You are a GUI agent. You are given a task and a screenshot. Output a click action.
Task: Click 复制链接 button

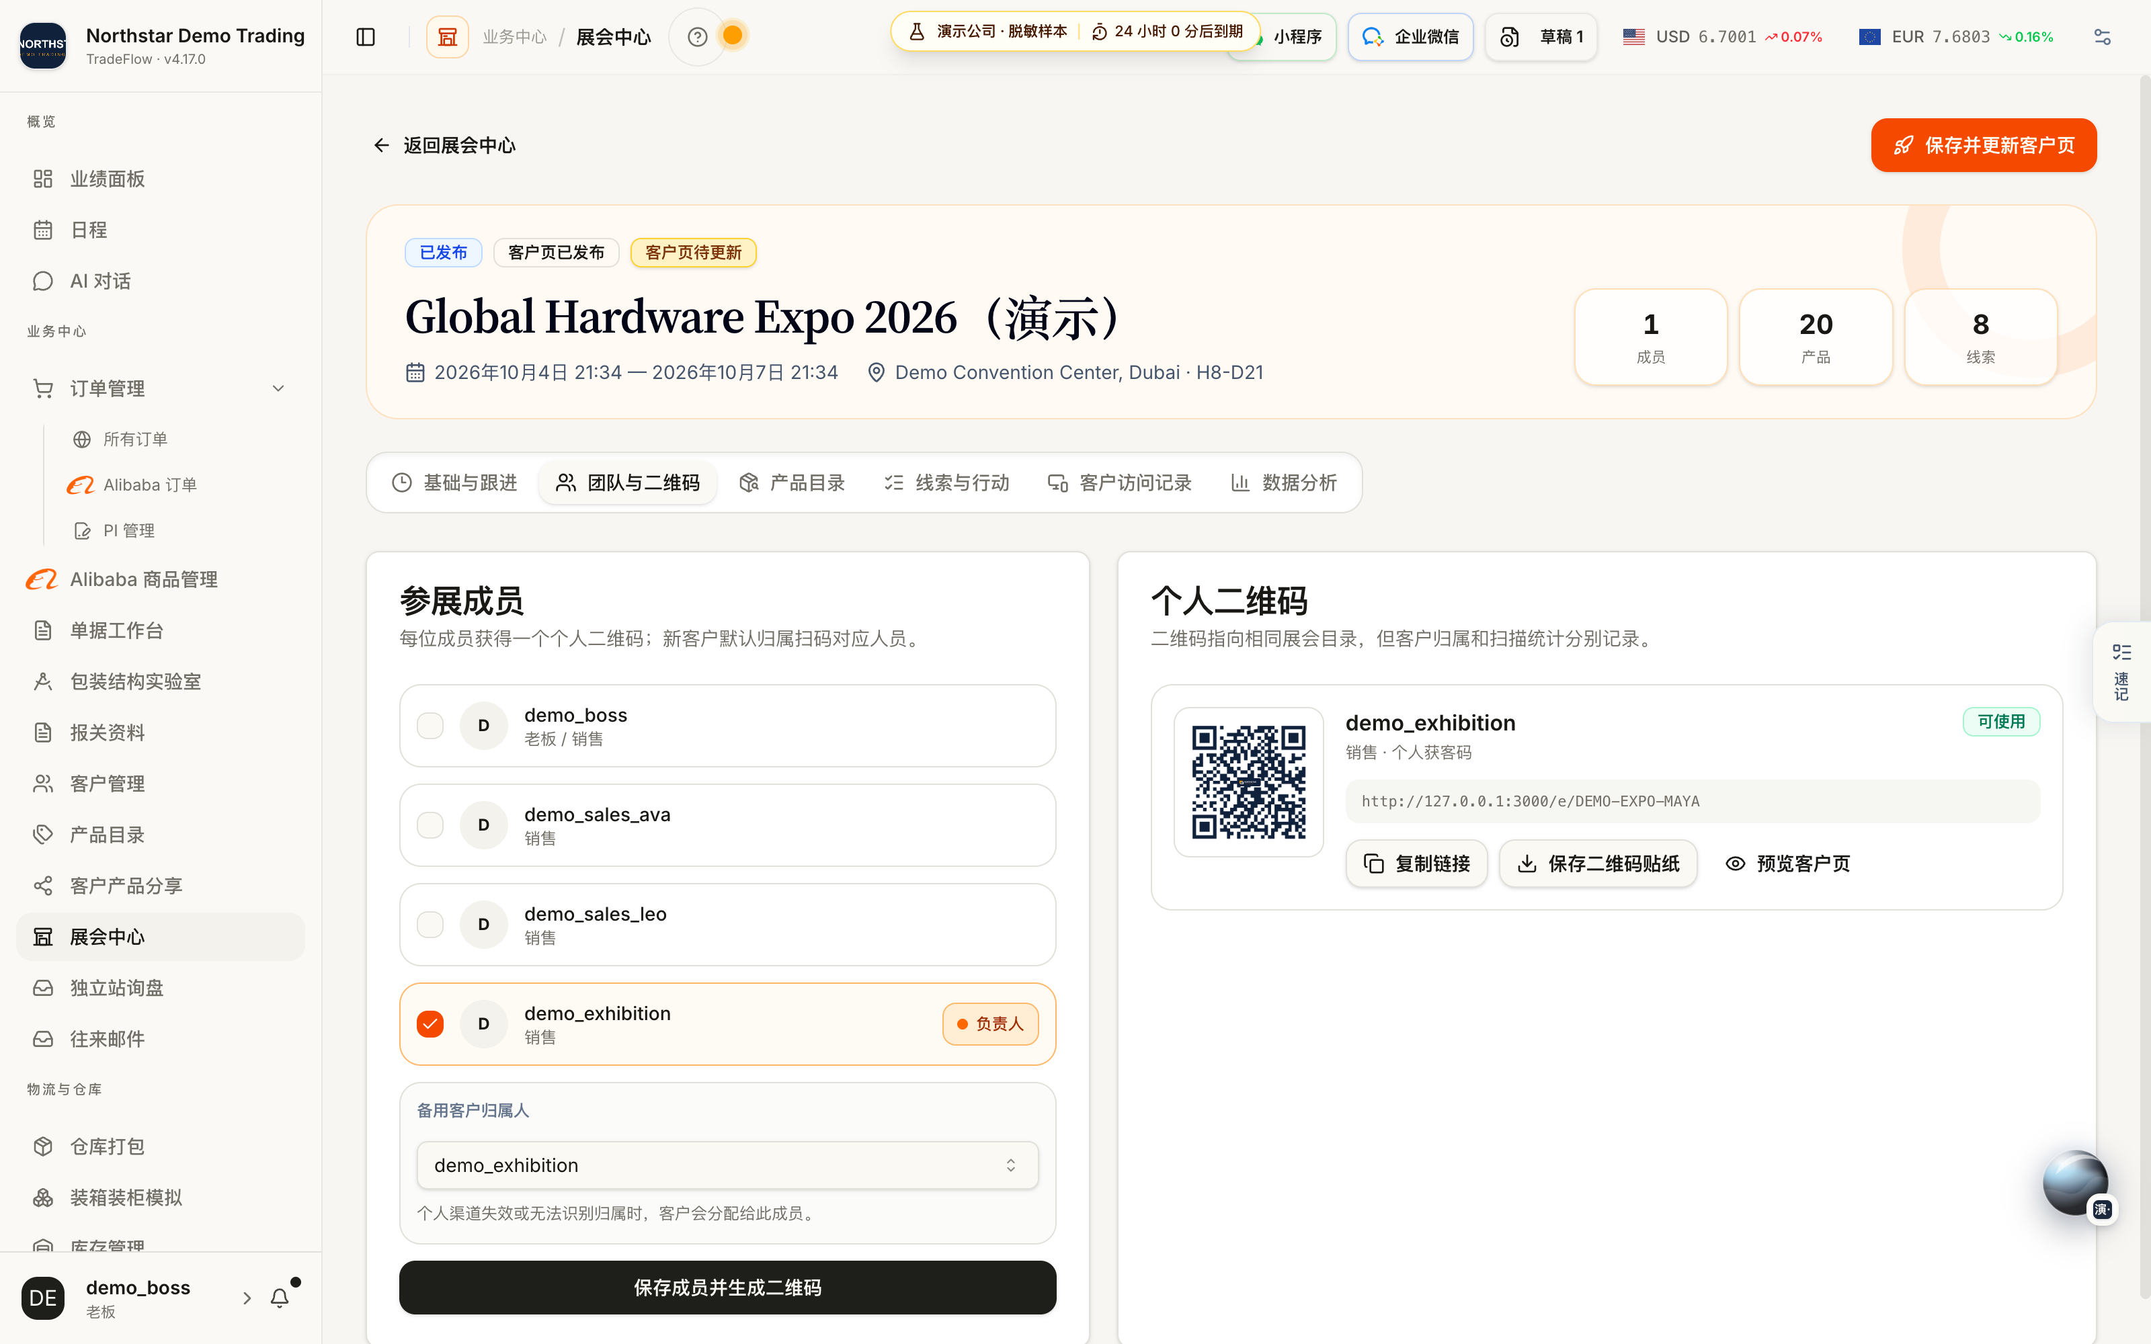coord(1417,863)
